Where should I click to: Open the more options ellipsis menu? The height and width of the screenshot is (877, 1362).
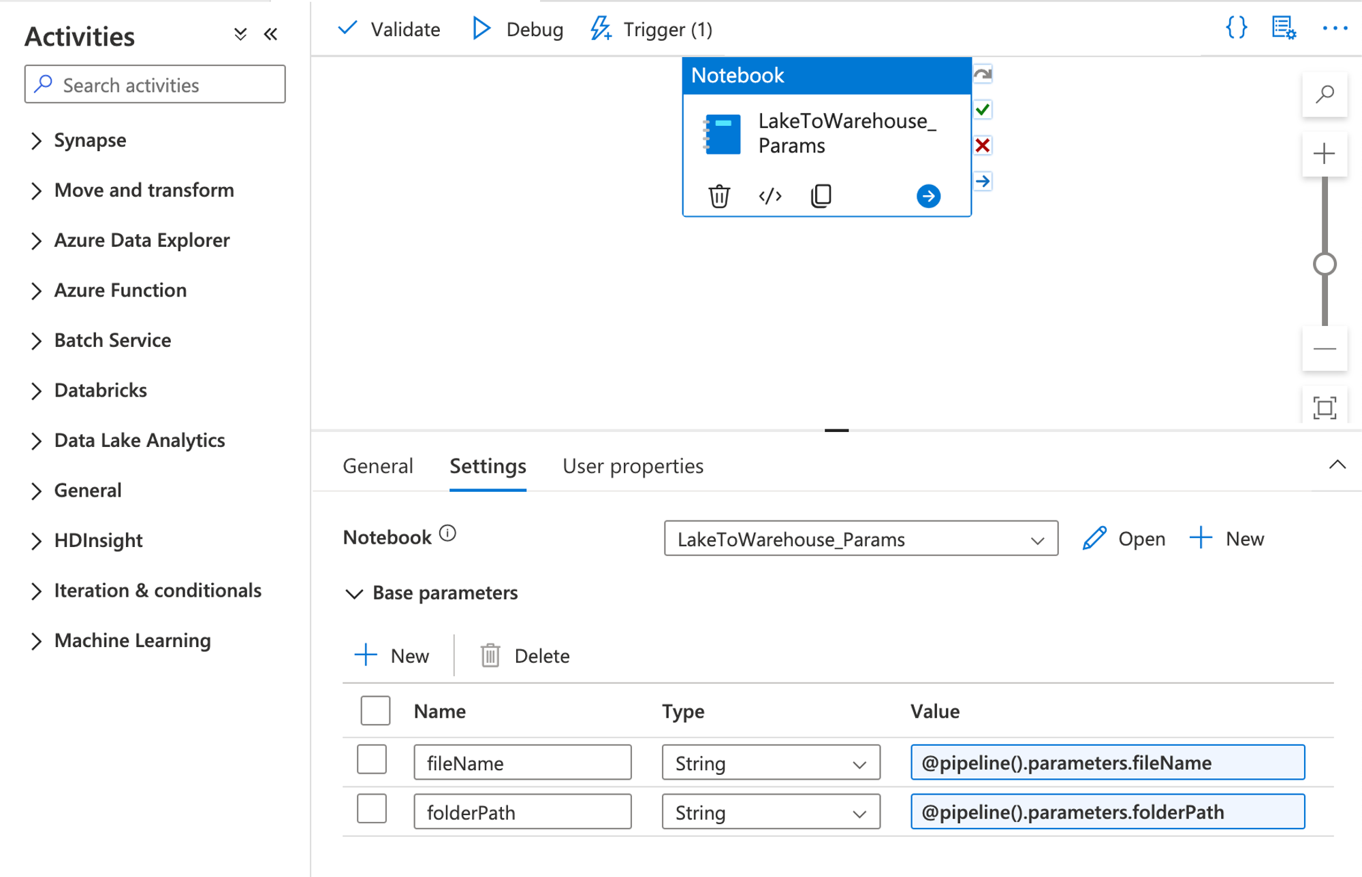1335,28
